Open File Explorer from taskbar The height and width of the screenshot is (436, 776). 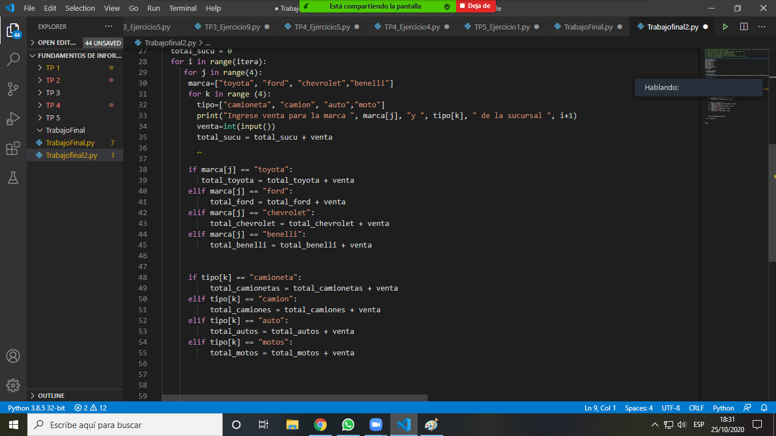(x=292, y=425)
